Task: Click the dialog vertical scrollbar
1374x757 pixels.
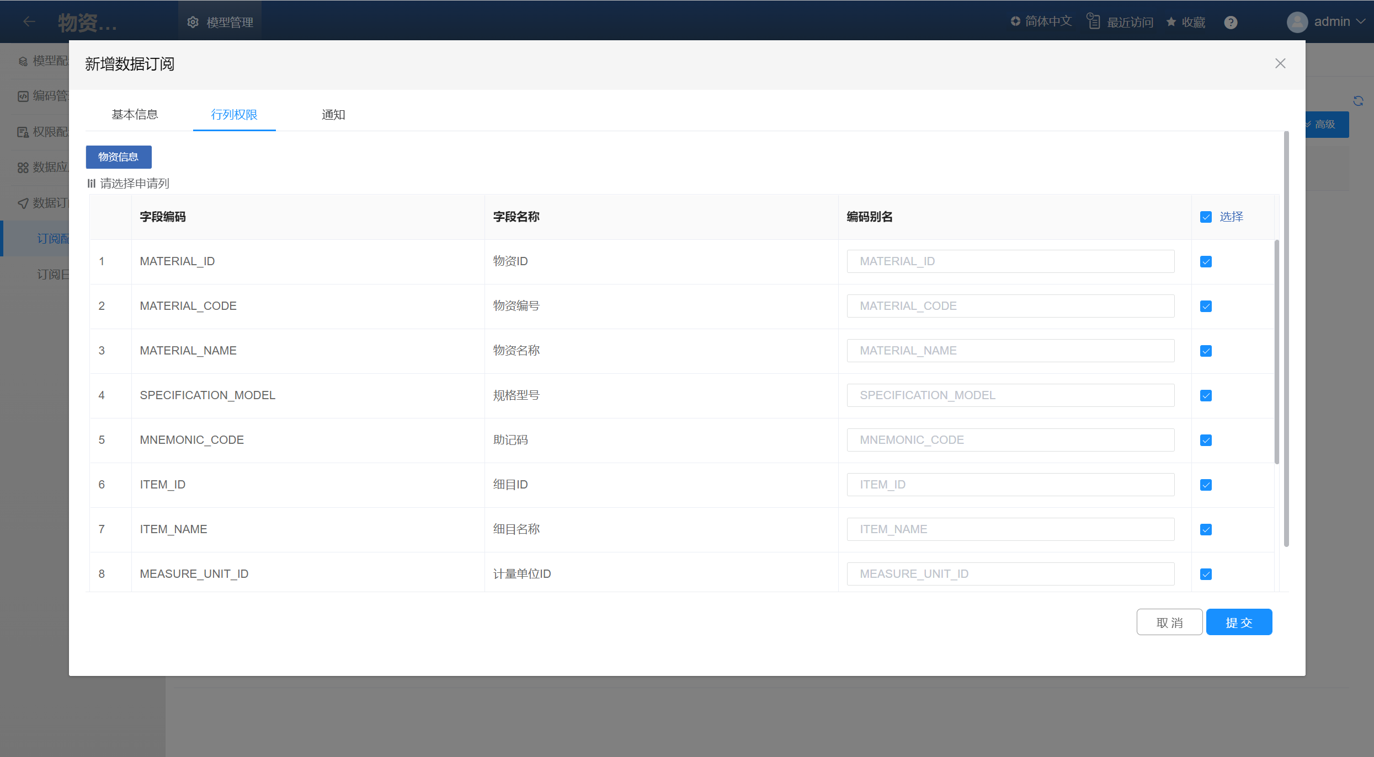Action: point(1286,339)
